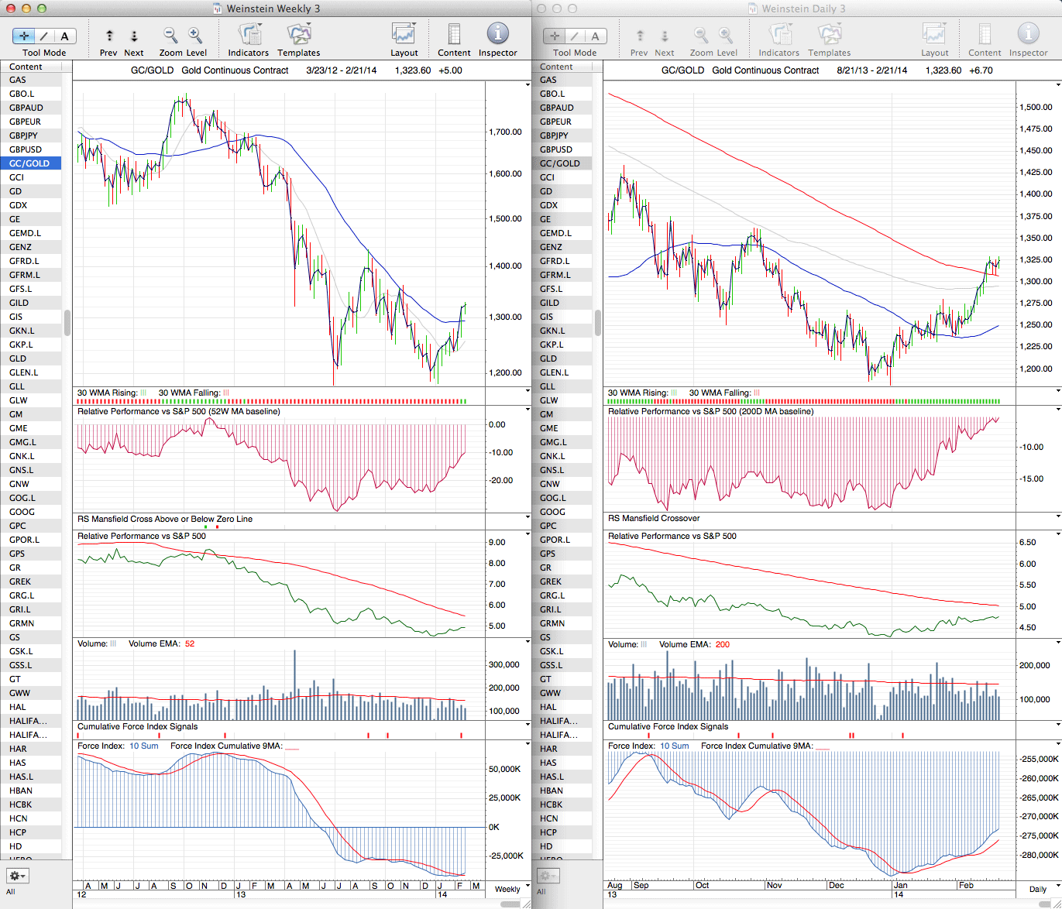The image size is (1062, 909).
Task: Open the Inspector in Weekly window
Action: pos(497,36)
